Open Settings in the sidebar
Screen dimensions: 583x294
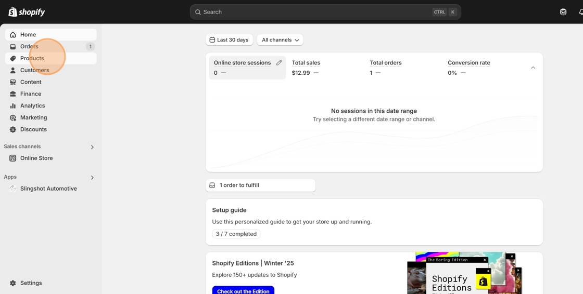tap(51, 283)
